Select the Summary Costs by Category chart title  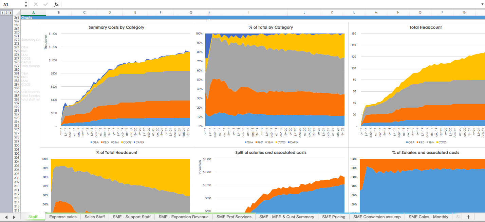tap(116, 27)
